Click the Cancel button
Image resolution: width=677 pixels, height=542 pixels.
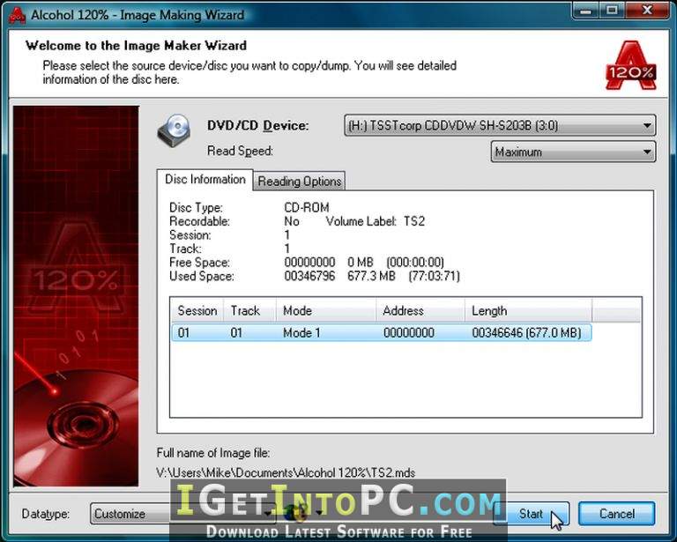click(617, 513)
